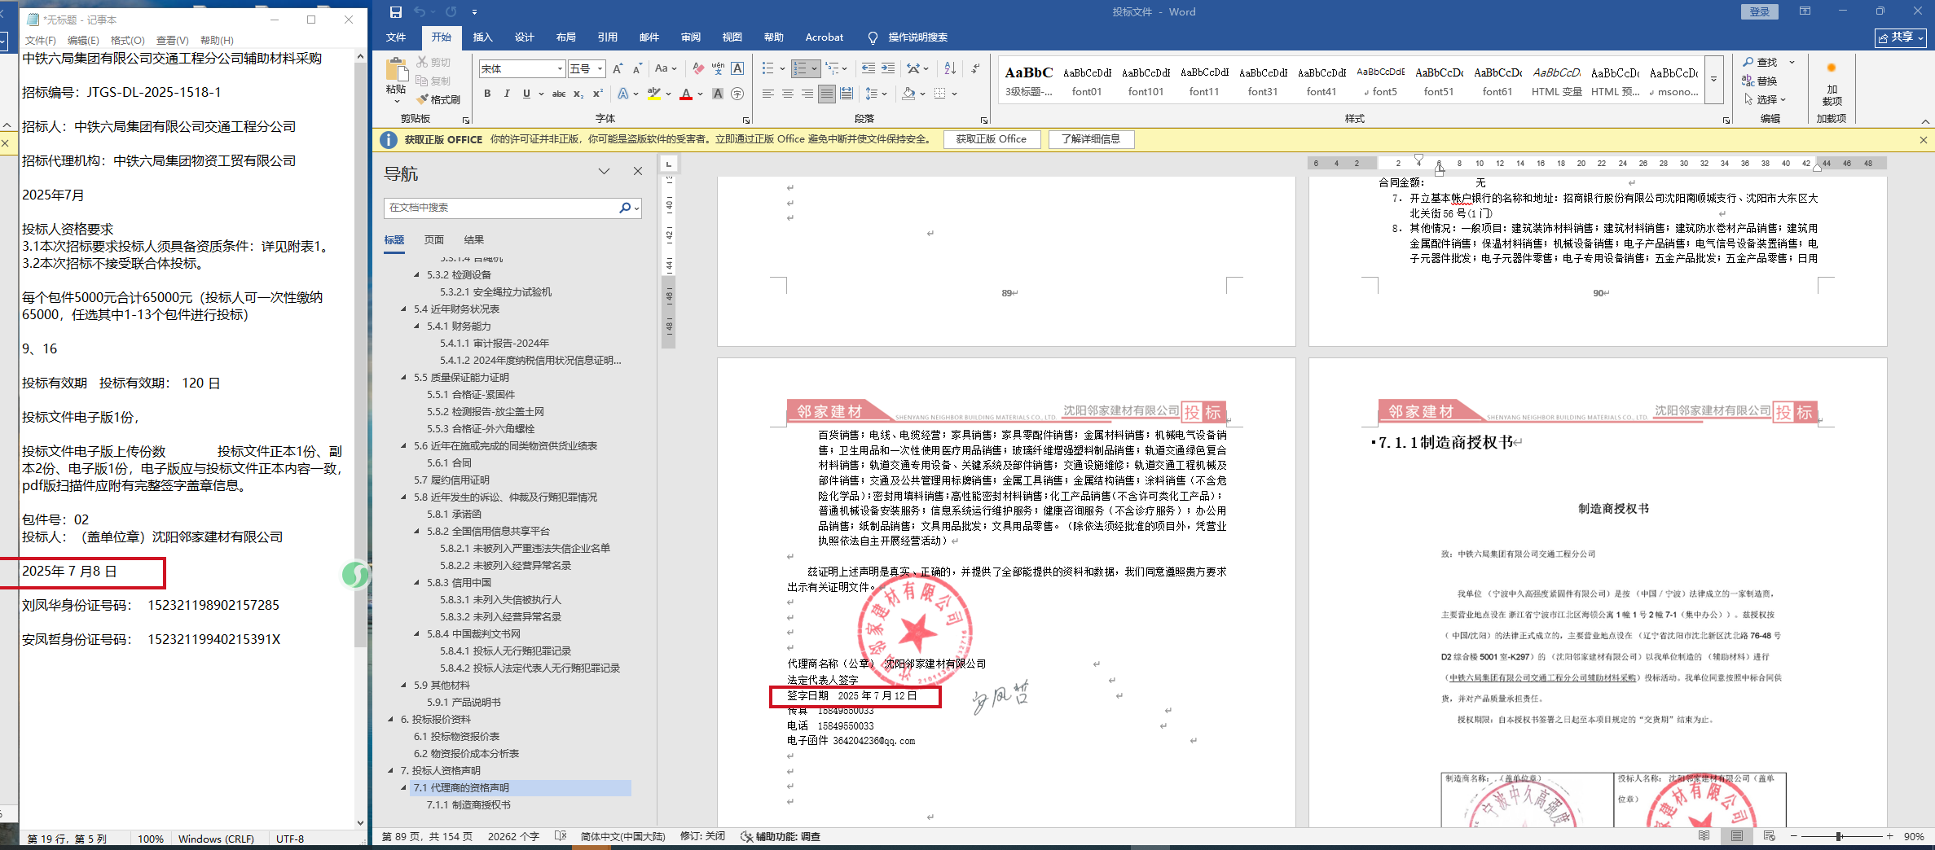Apply superscript formatting
Image resolution: width=1935 pixels, height=850 pixels.
coord(597,94)
